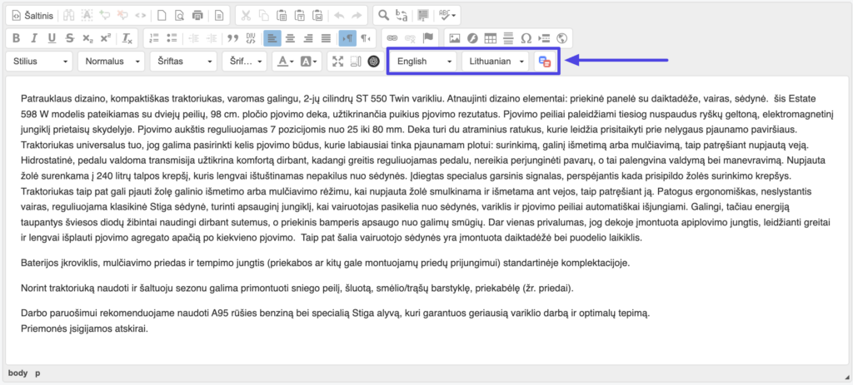Select Justify alignment
The width and height of the screenshot is (853, 385).
coord(327,38)
